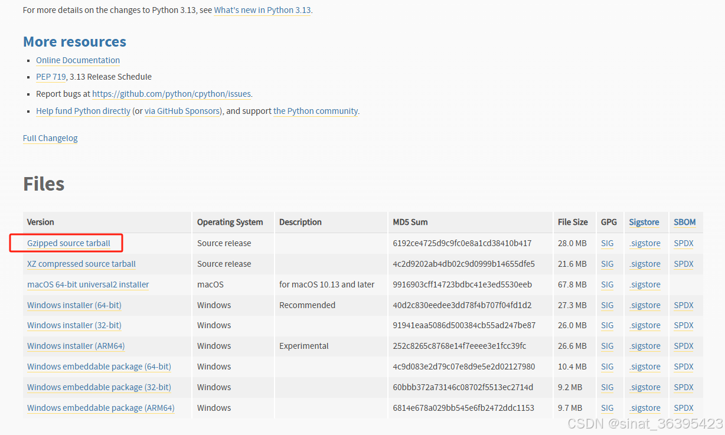Follow the Python community link
Screen dimensions: 725x435
click(x=315, y=111)
